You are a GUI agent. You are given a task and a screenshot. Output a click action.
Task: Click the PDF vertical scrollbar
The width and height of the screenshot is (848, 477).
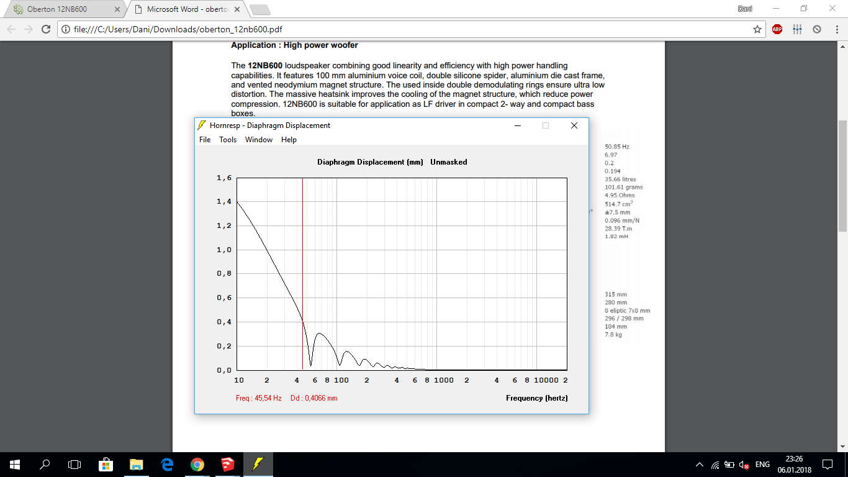(x=842, y=176)
